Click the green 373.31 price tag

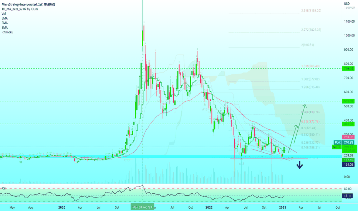348,124
